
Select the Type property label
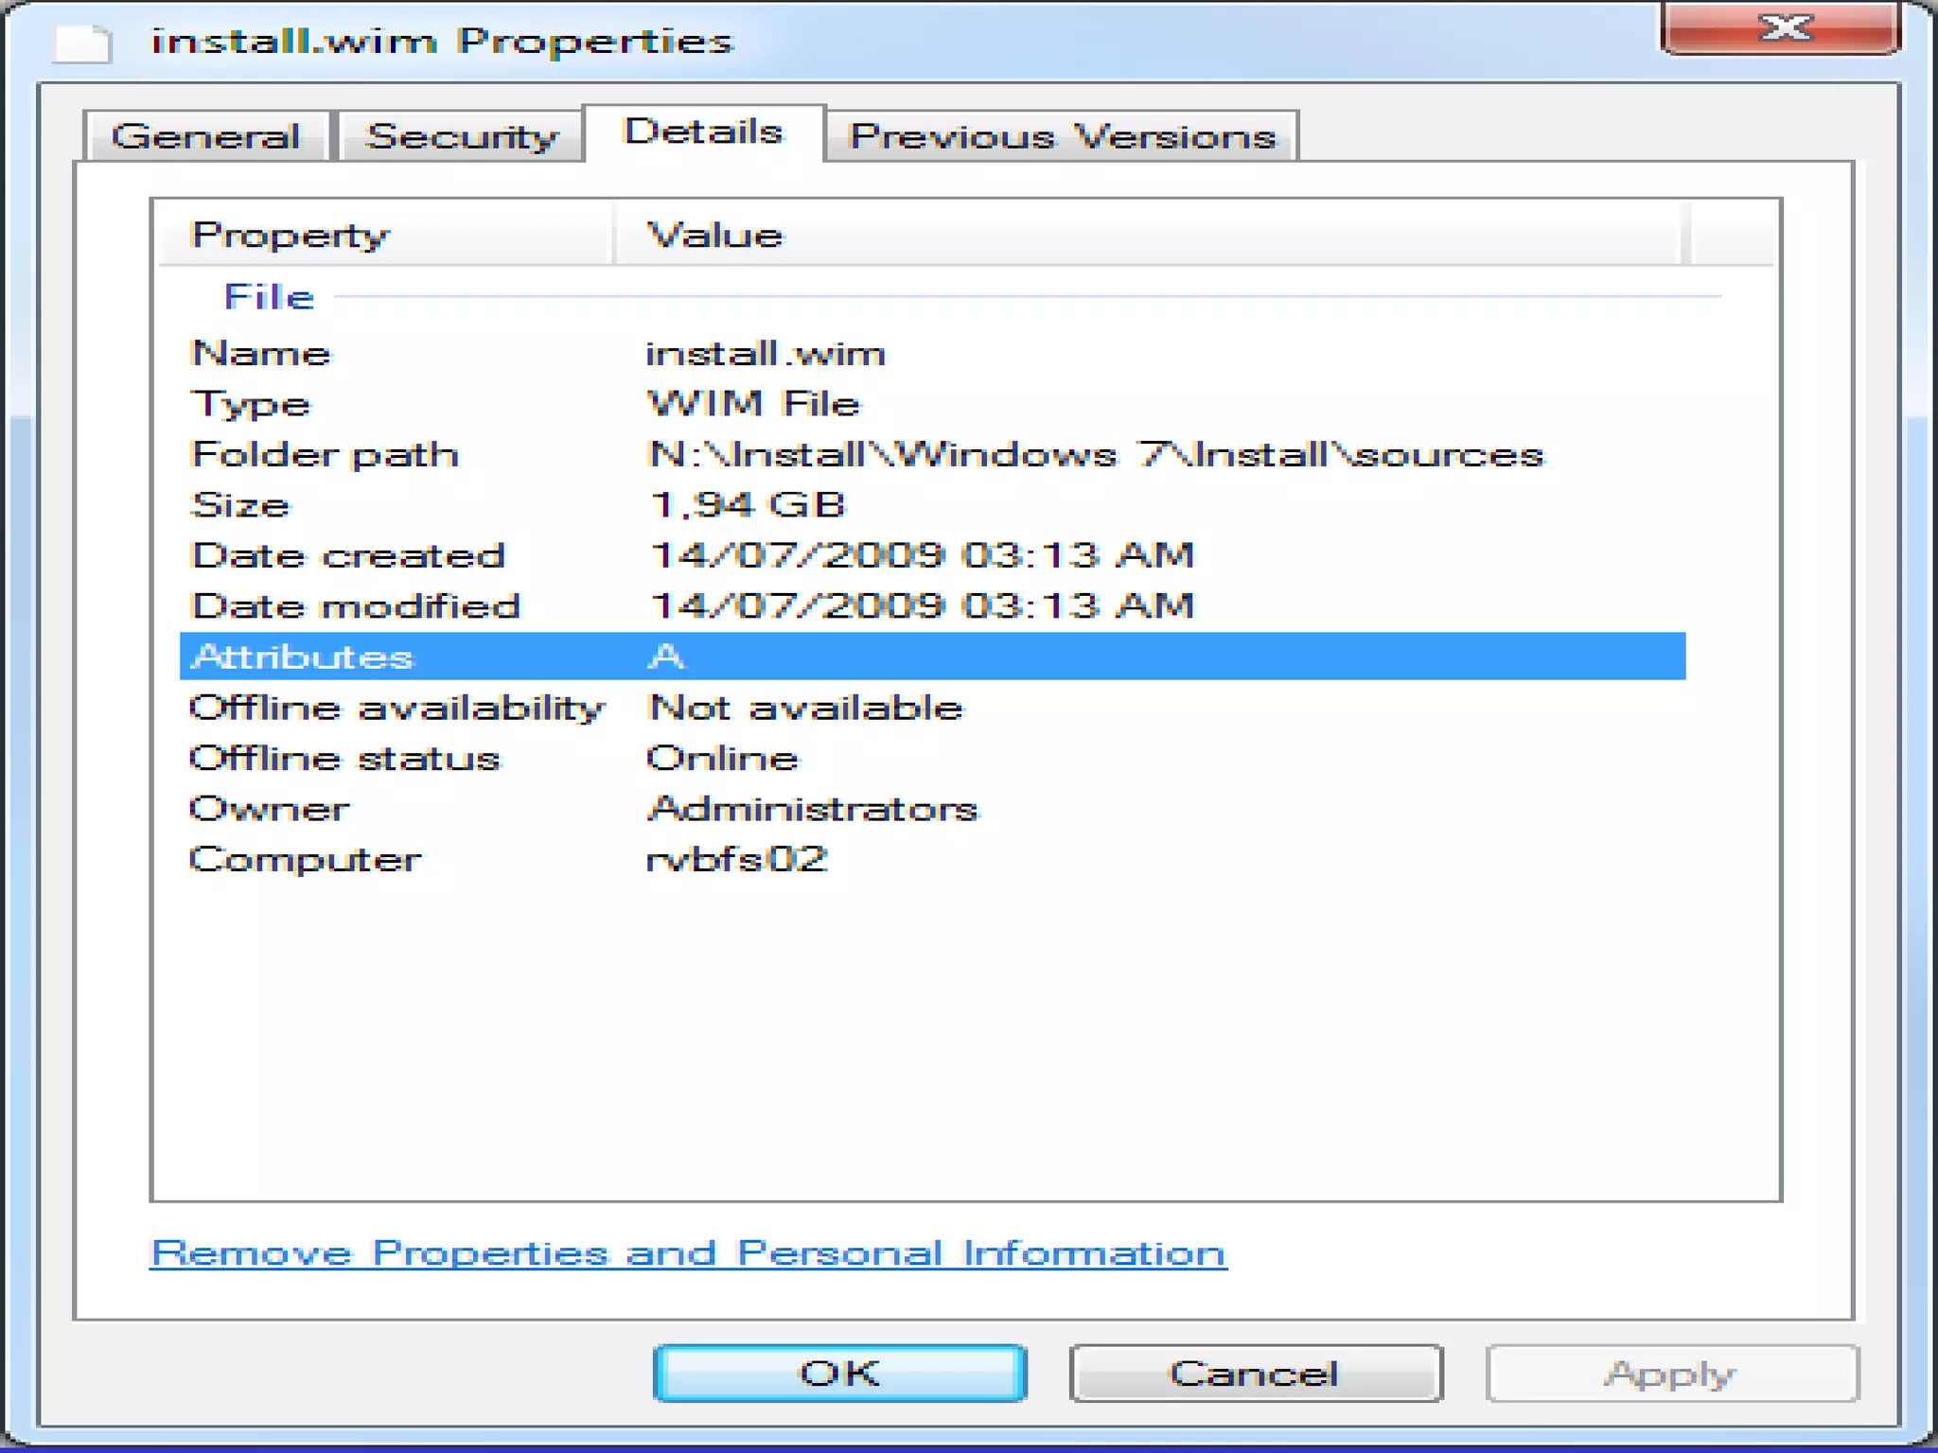(x=250, y=404)
